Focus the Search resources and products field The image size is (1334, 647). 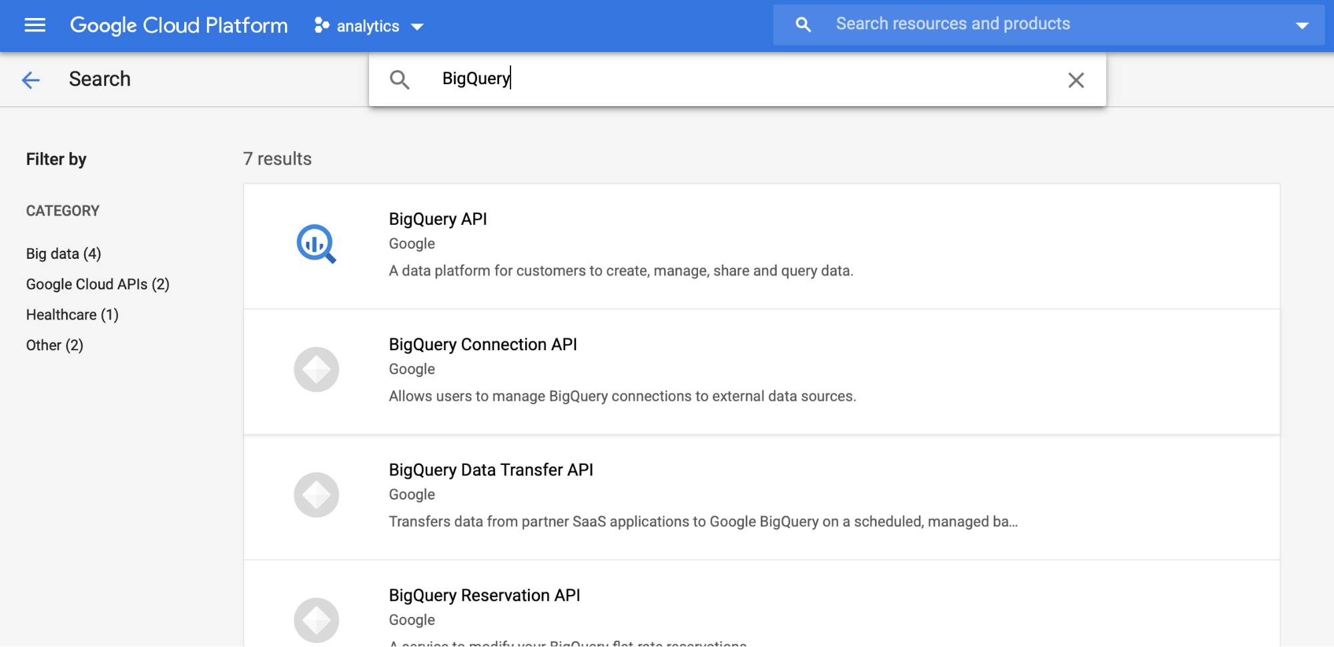coord(1048,25)
